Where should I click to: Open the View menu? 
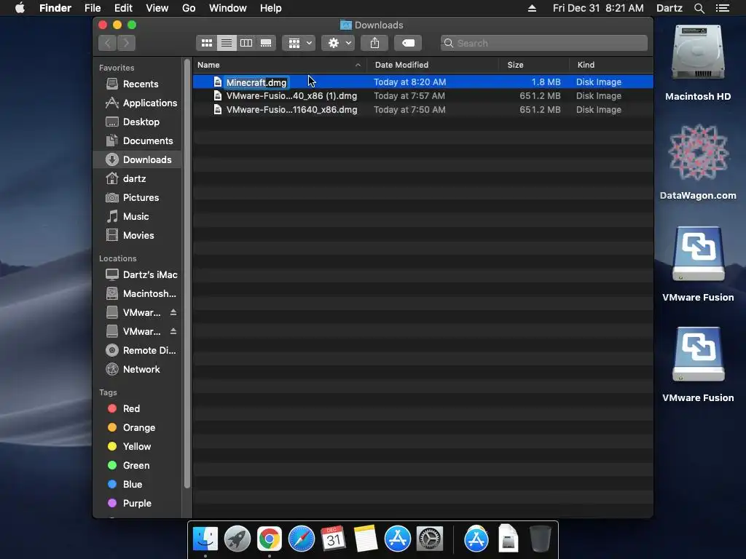tap(157, 8)
